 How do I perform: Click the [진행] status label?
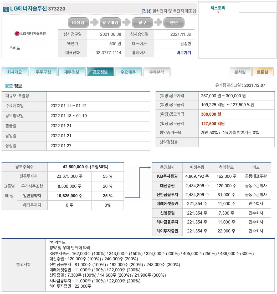pyautogui.click(x=146, y=11)
